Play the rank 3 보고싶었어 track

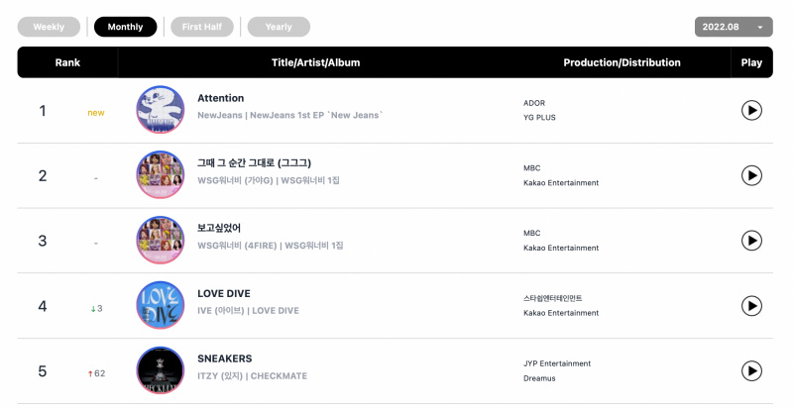[x=751, y=241]
